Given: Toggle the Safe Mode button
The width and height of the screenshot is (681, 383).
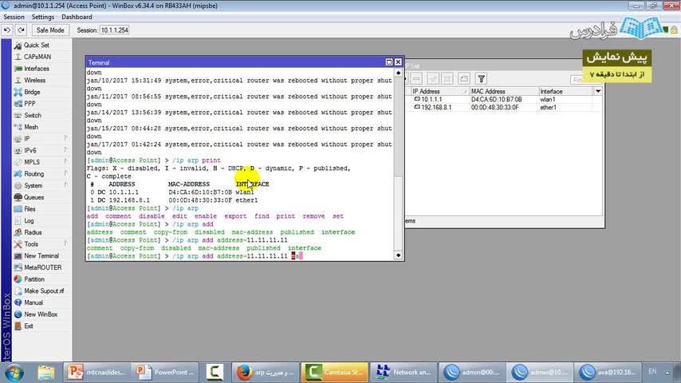Looking at the screenshot, I should point(50,30).
